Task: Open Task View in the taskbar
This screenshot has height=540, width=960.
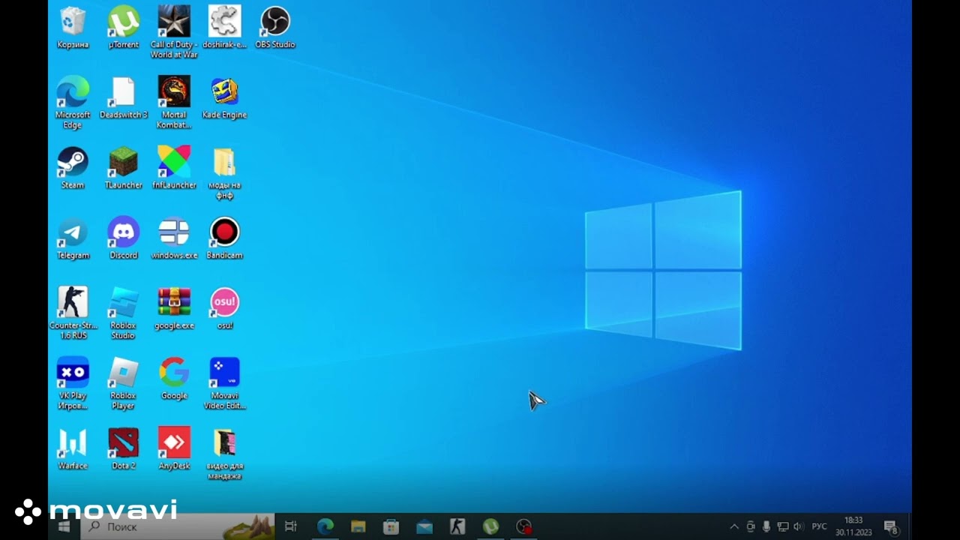Action: (x=291, y=526)
